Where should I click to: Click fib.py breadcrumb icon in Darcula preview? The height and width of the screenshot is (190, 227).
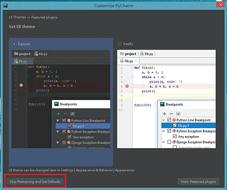pyautogui.click(x=36, y=54)
